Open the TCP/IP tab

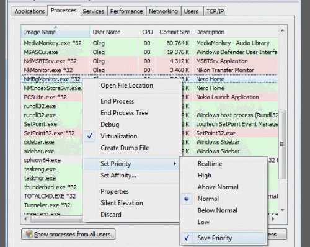[215, 11]
